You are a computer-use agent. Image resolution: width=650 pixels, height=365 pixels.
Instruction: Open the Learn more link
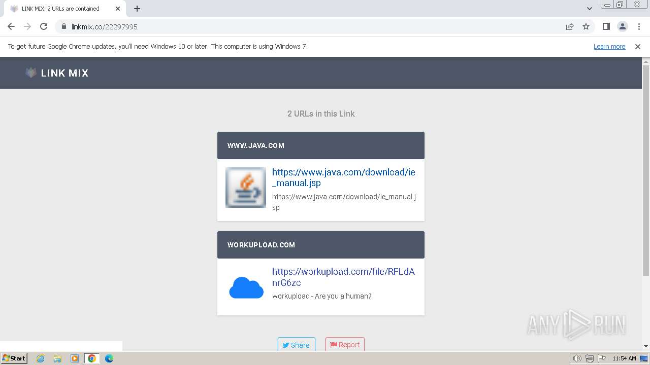click(x=609, y=46)
